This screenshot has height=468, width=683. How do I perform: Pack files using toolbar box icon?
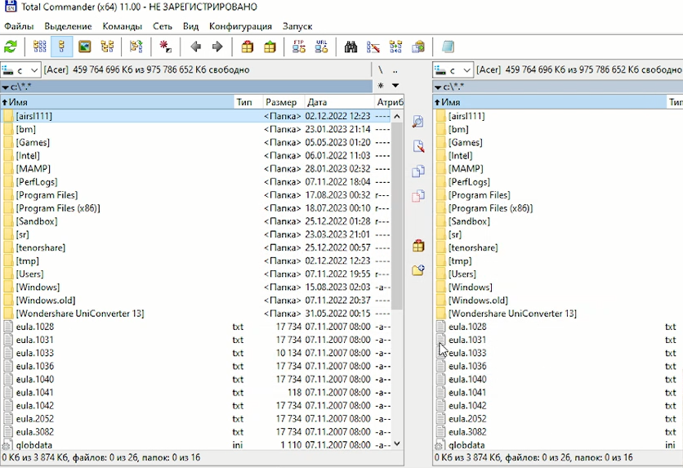coord(248,47)
